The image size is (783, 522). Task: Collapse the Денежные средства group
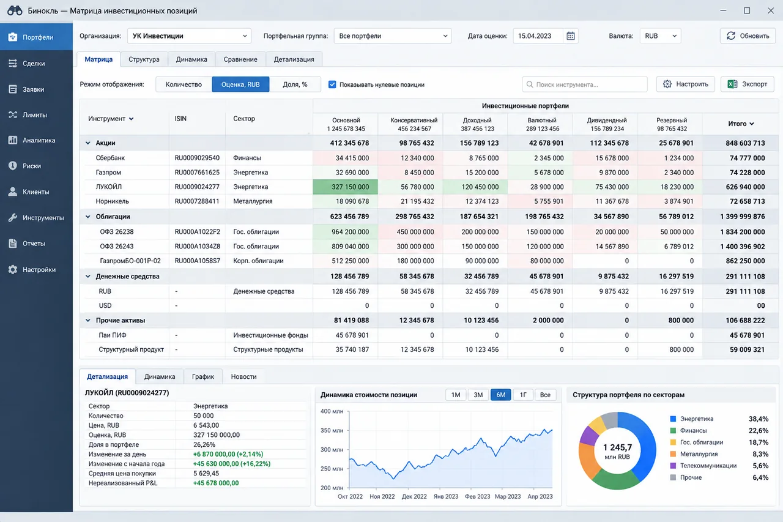click(88, 277)
